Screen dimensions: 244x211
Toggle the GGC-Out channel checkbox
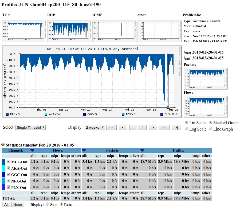[x=9, y=175]
